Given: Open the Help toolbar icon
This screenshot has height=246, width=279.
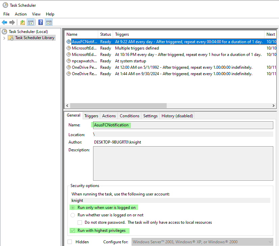Looking at the screenshot, I should [x=40, y=22].
